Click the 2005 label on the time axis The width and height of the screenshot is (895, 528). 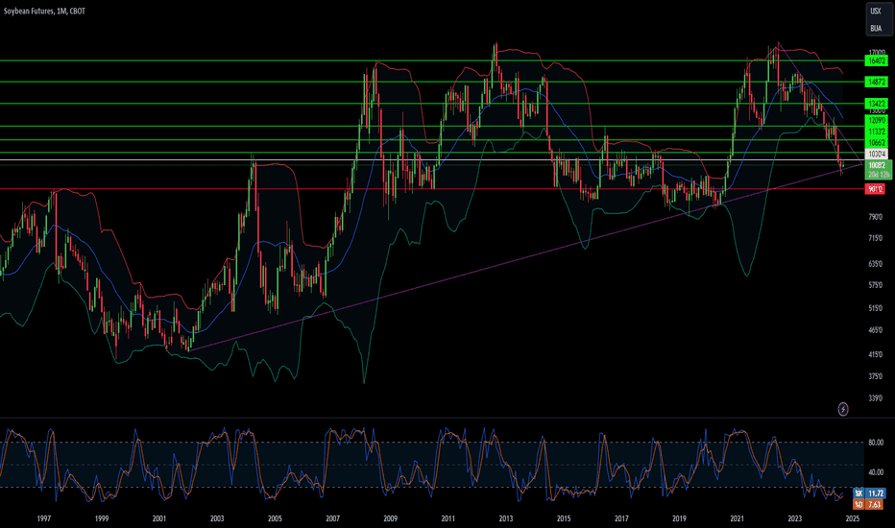(275, 518)
